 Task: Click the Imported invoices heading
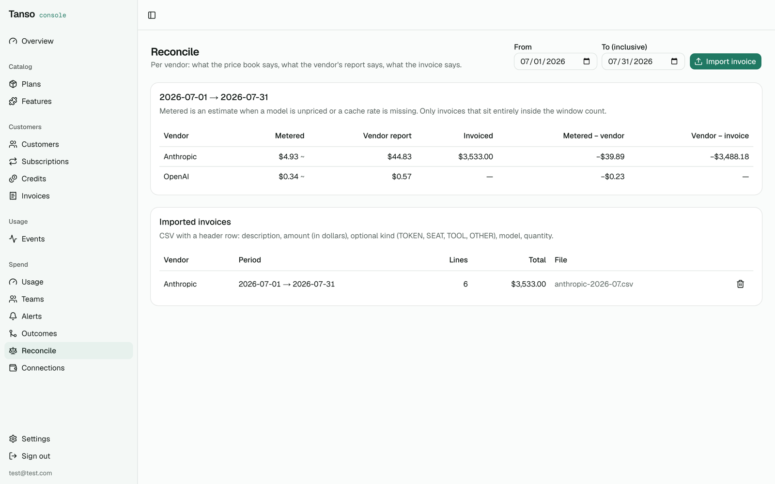point(195,222)
